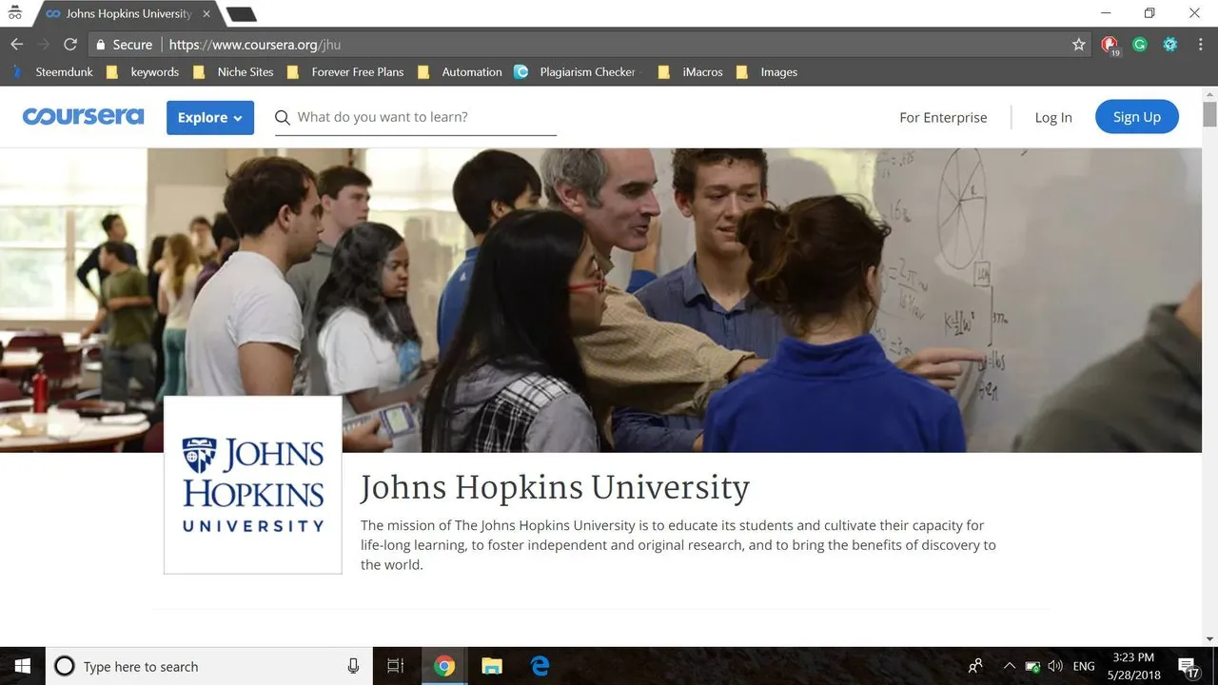Click the taskbar microphone icon
This screenshot has width=1218, height=685.
353,666
